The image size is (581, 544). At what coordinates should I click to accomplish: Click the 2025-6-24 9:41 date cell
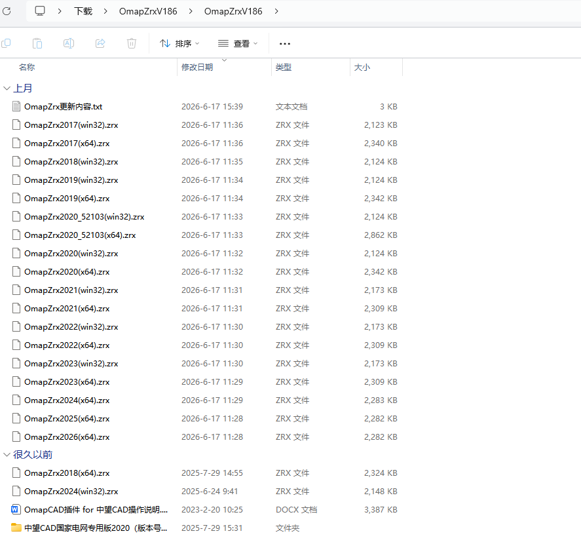(210, 492)
